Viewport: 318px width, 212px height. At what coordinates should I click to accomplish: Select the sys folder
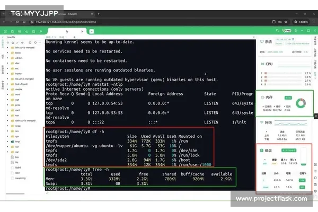[x=17, y=136]
